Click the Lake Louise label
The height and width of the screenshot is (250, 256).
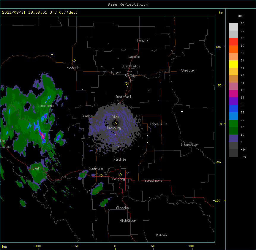pyautogui.click(x=5, y=144)
